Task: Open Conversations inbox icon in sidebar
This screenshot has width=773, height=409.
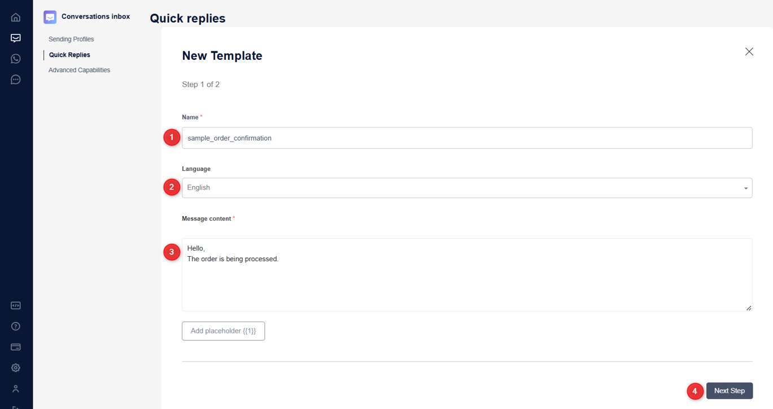Action: pos(16,38)
